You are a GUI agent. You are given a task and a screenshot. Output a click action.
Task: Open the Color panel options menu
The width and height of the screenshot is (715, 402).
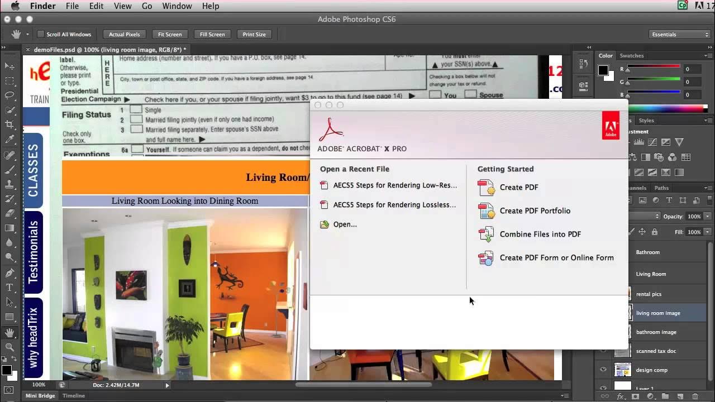click(709, 55)
